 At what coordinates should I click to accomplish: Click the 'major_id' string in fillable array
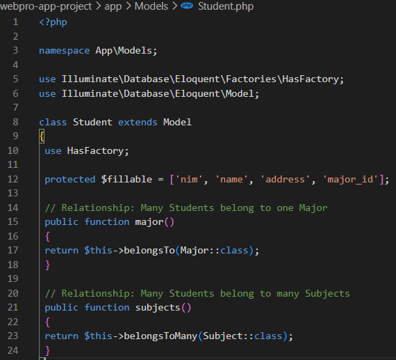(350, 179)
